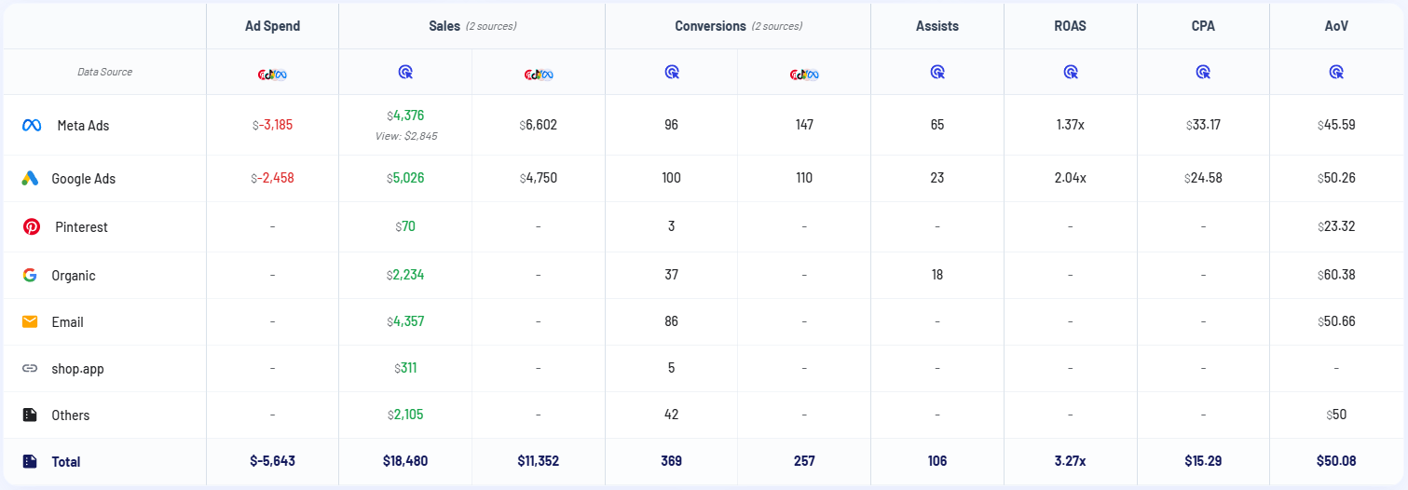Viewport: 1408px width, 490px height.
Task: Click the Others row document icon
Action: pos(30,415)
